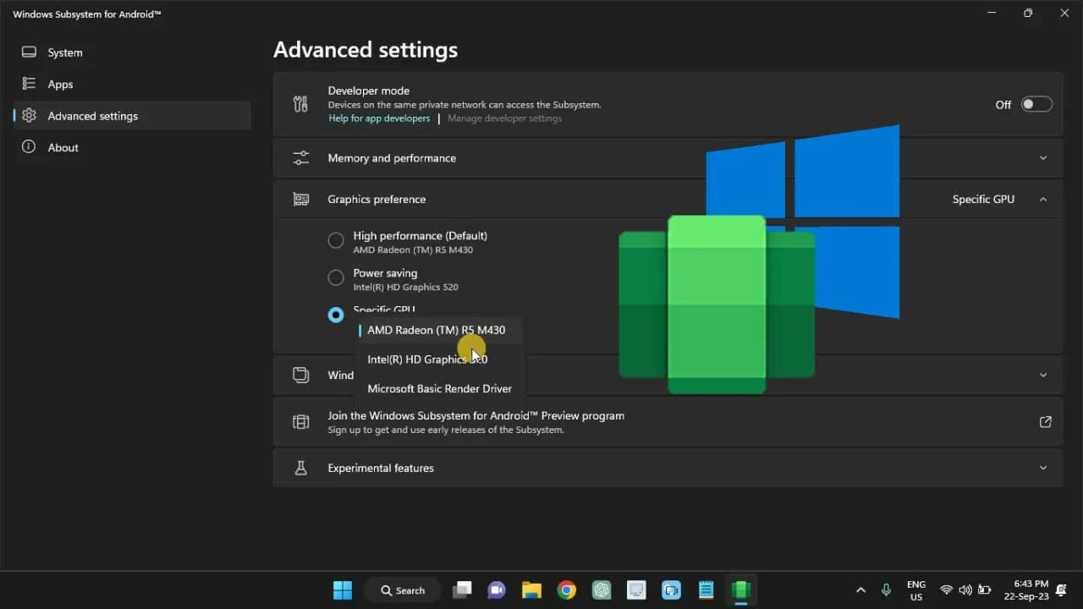This screenshot has width=1083, height=609.
Task: Click the Developer mode game controller icon
Action: click(300, 103)
